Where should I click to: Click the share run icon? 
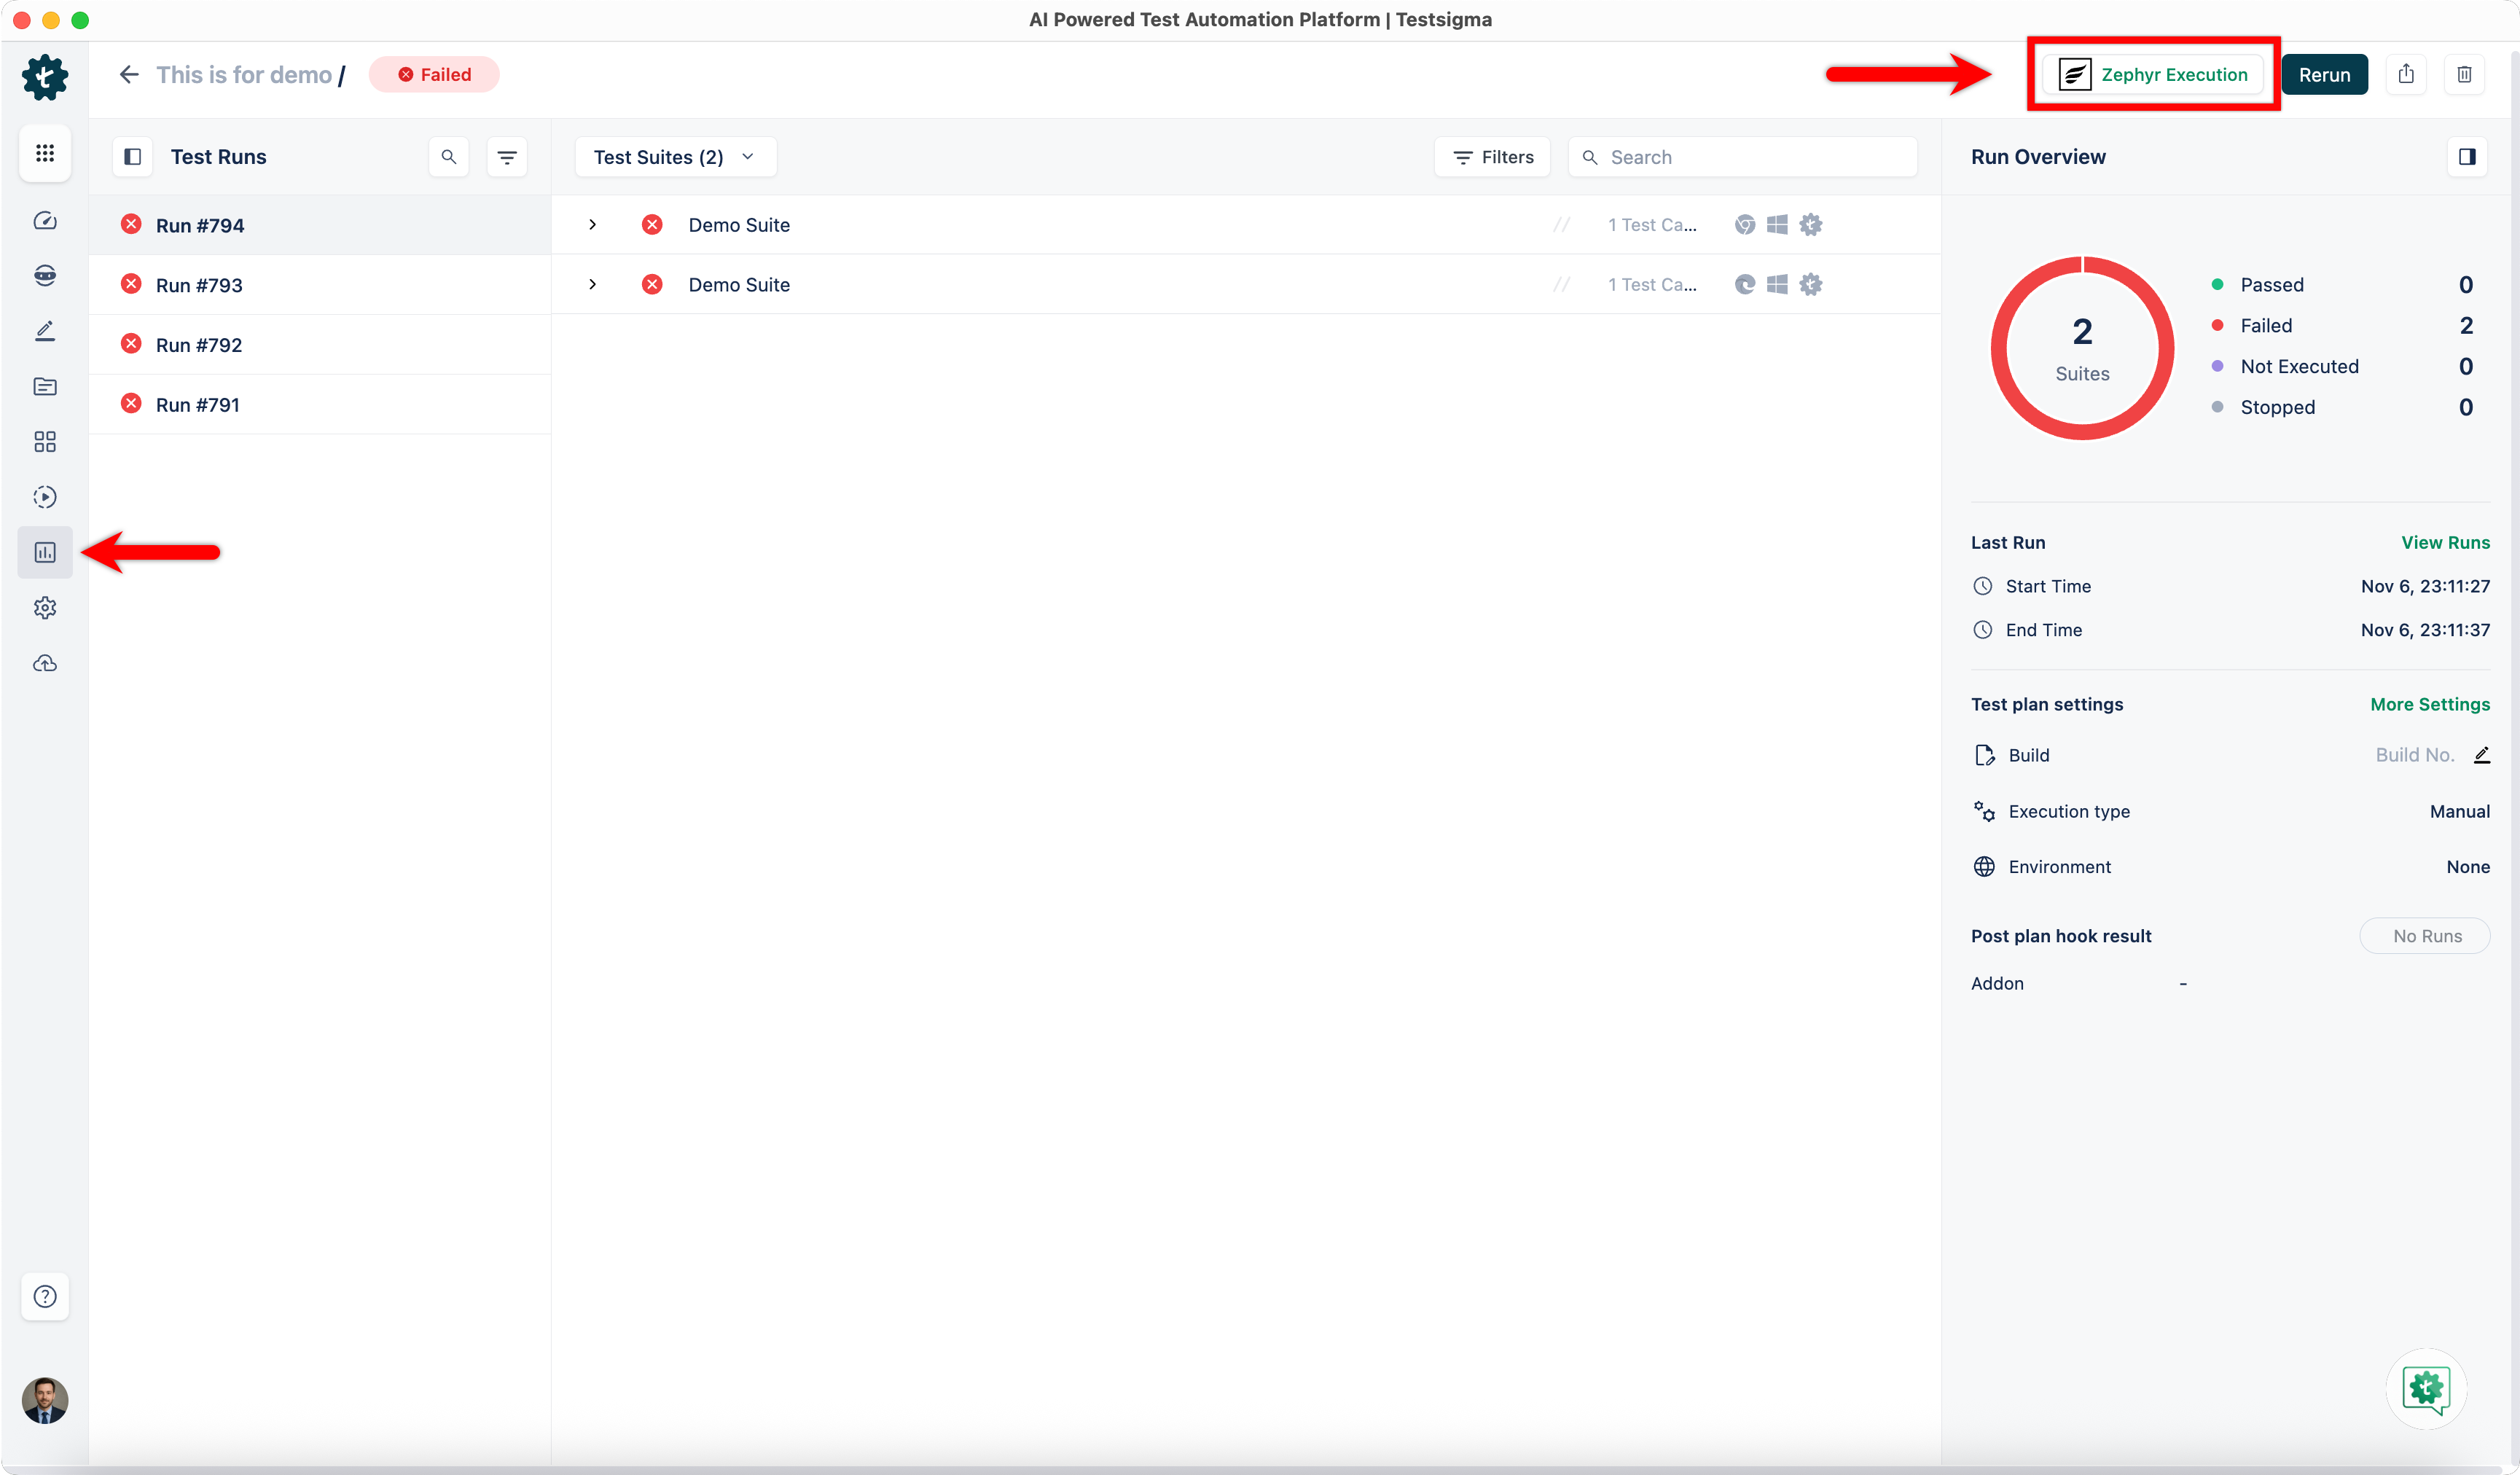pos(2406,74)
